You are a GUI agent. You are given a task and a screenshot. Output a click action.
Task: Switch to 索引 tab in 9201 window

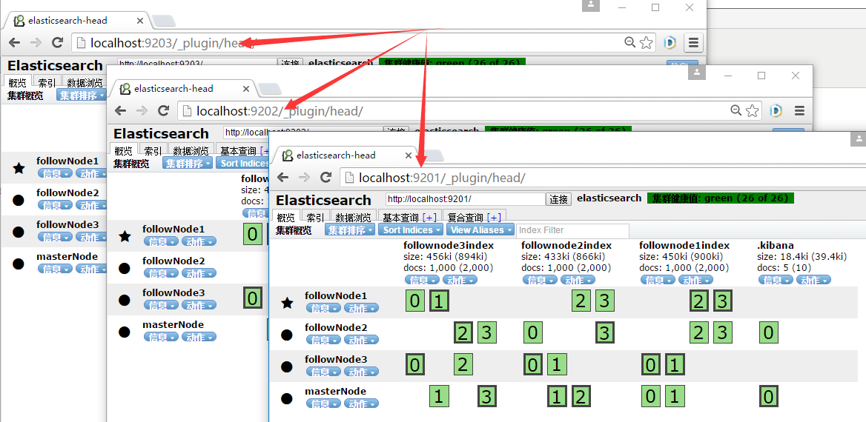[x=315, y=218]
